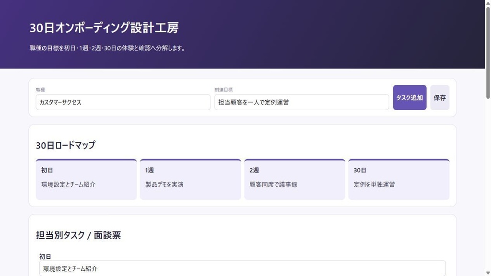Image resolution: width=491 pixels, height=276 pixels.
Task: Focus the 職種 input field
Action: click(x=123, y=103)
